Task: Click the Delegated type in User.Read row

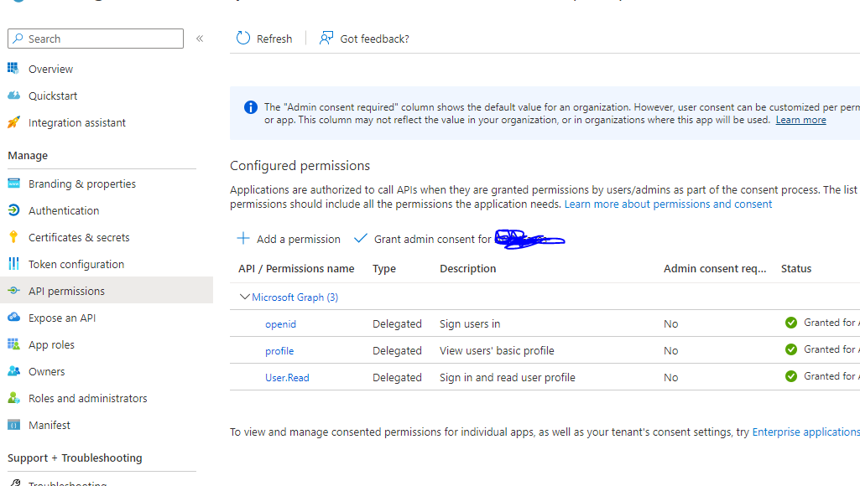Action: point(397,378)
